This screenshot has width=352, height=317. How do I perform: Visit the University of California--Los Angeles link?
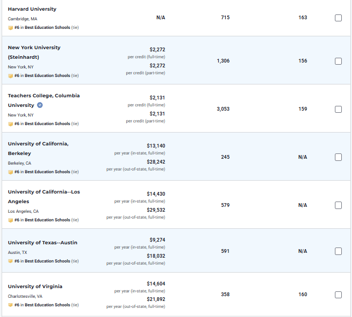click(44, 192)
